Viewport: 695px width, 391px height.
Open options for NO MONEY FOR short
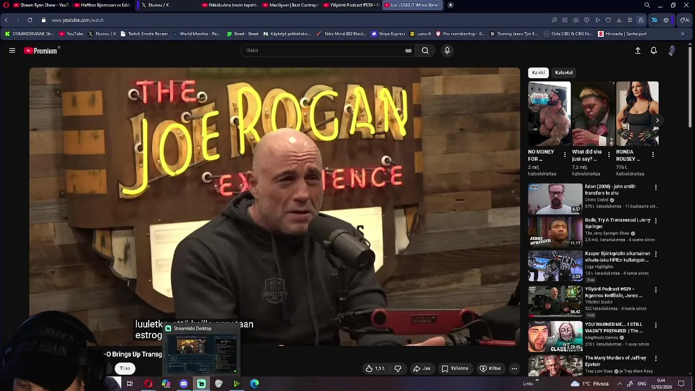565,155
